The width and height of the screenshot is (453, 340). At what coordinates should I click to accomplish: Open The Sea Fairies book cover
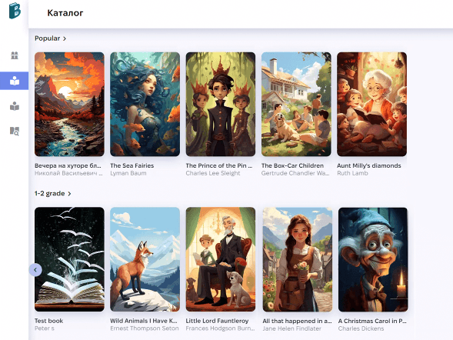pyautogui.click(x=145, y=105)
